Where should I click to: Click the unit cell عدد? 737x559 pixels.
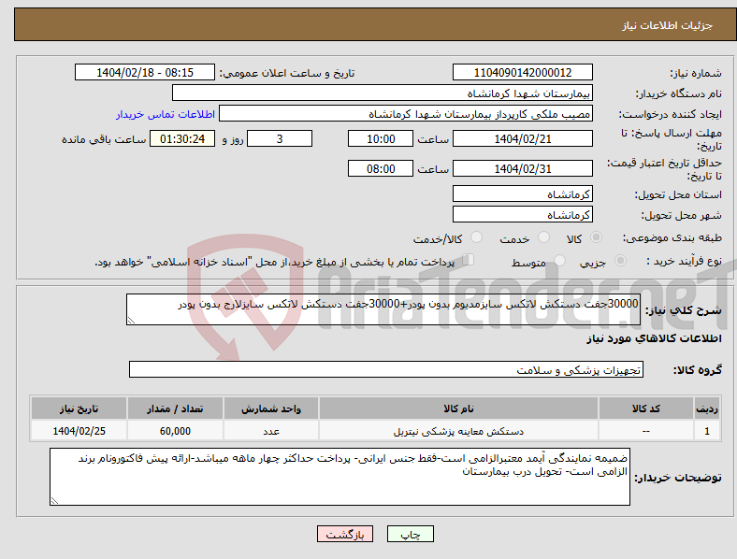(x=271, y=431)
